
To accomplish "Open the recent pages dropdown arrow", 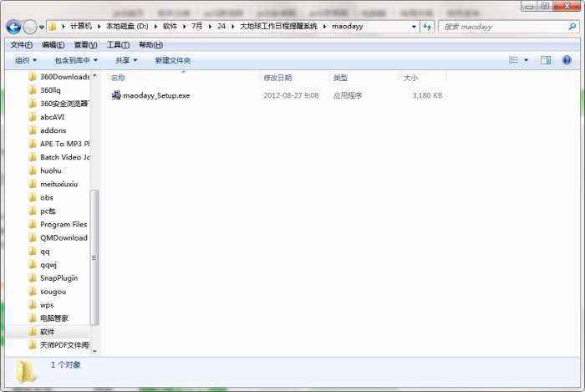I will pos(42,28).
